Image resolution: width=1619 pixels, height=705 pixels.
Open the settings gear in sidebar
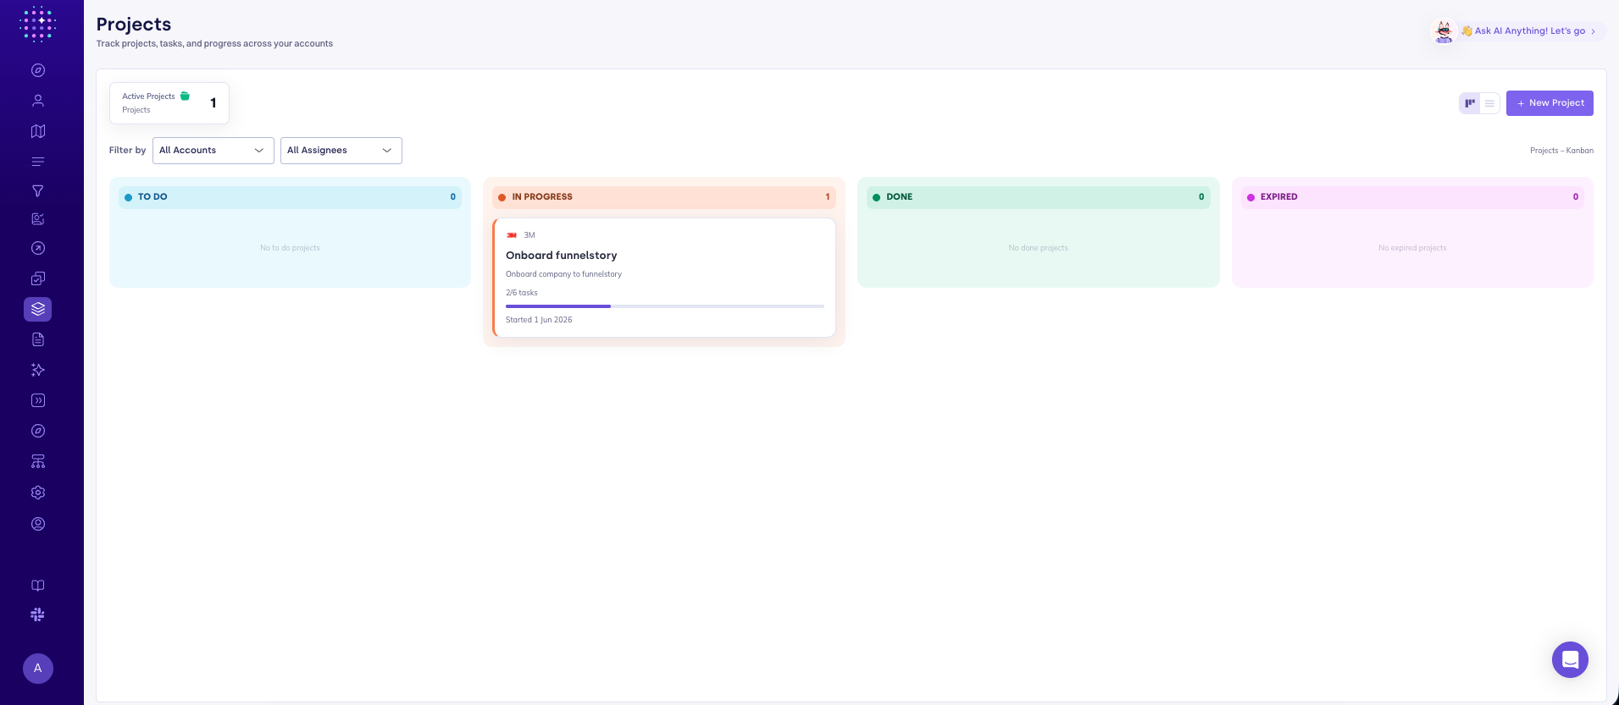[38, 493]
